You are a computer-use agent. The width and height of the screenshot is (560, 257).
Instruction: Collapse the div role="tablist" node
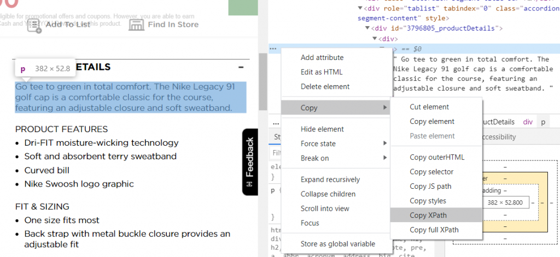click(x=359, y=8)
